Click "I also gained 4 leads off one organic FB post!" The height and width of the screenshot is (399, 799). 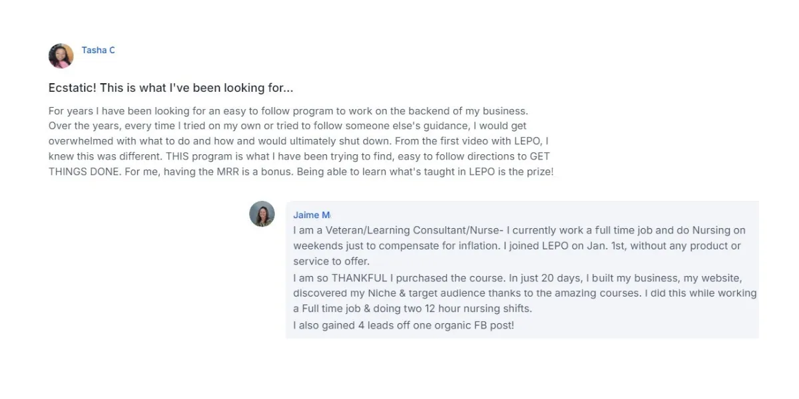[403, 326]
